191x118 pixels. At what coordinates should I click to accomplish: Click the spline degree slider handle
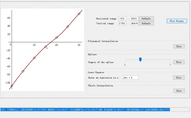(x=140, y=59)
